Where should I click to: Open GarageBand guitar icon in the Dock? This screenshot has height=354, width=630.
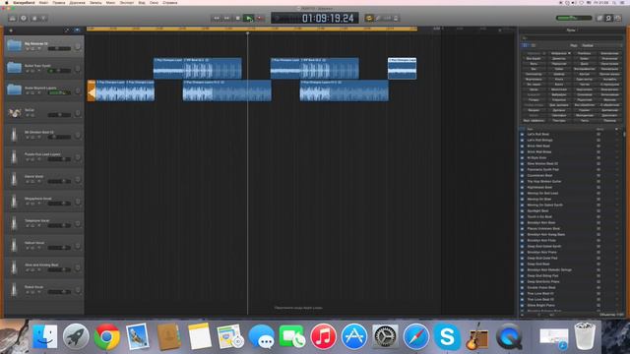tap(477, 336)
